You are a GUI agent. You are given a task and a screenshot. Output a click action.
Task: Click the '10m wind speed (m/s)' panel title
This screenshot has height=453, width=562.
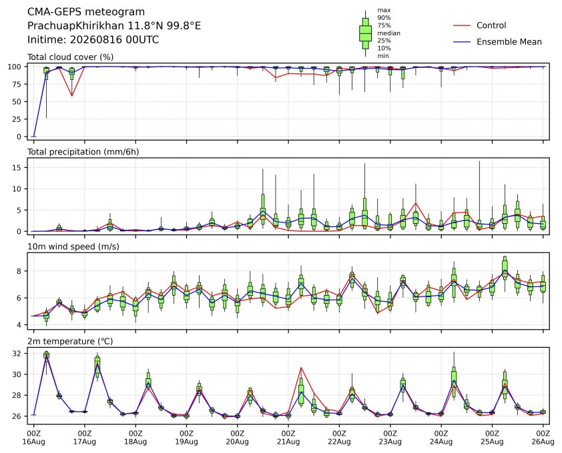[x=73, y=247]
